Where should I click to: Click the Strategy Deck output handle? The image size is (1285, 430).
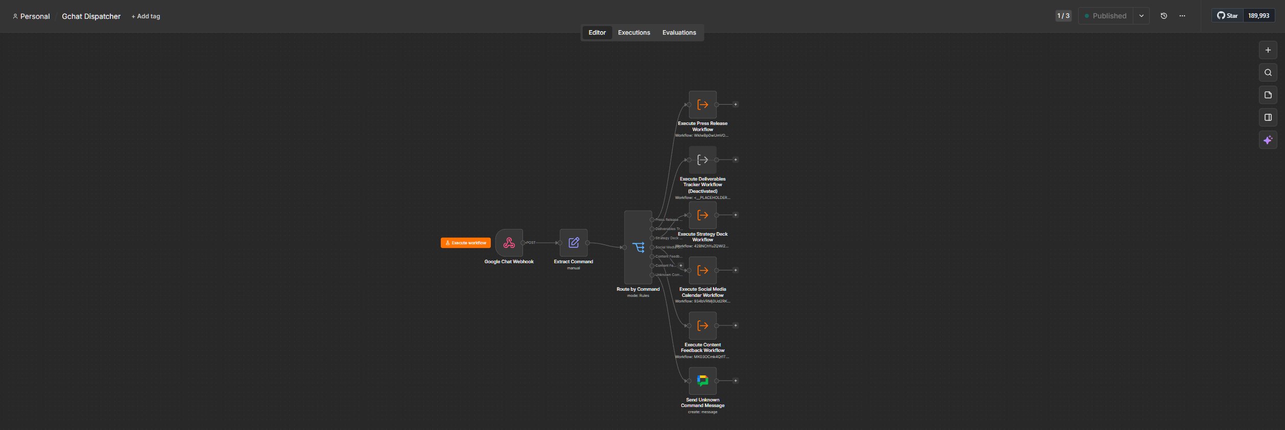tap(652, 238)
